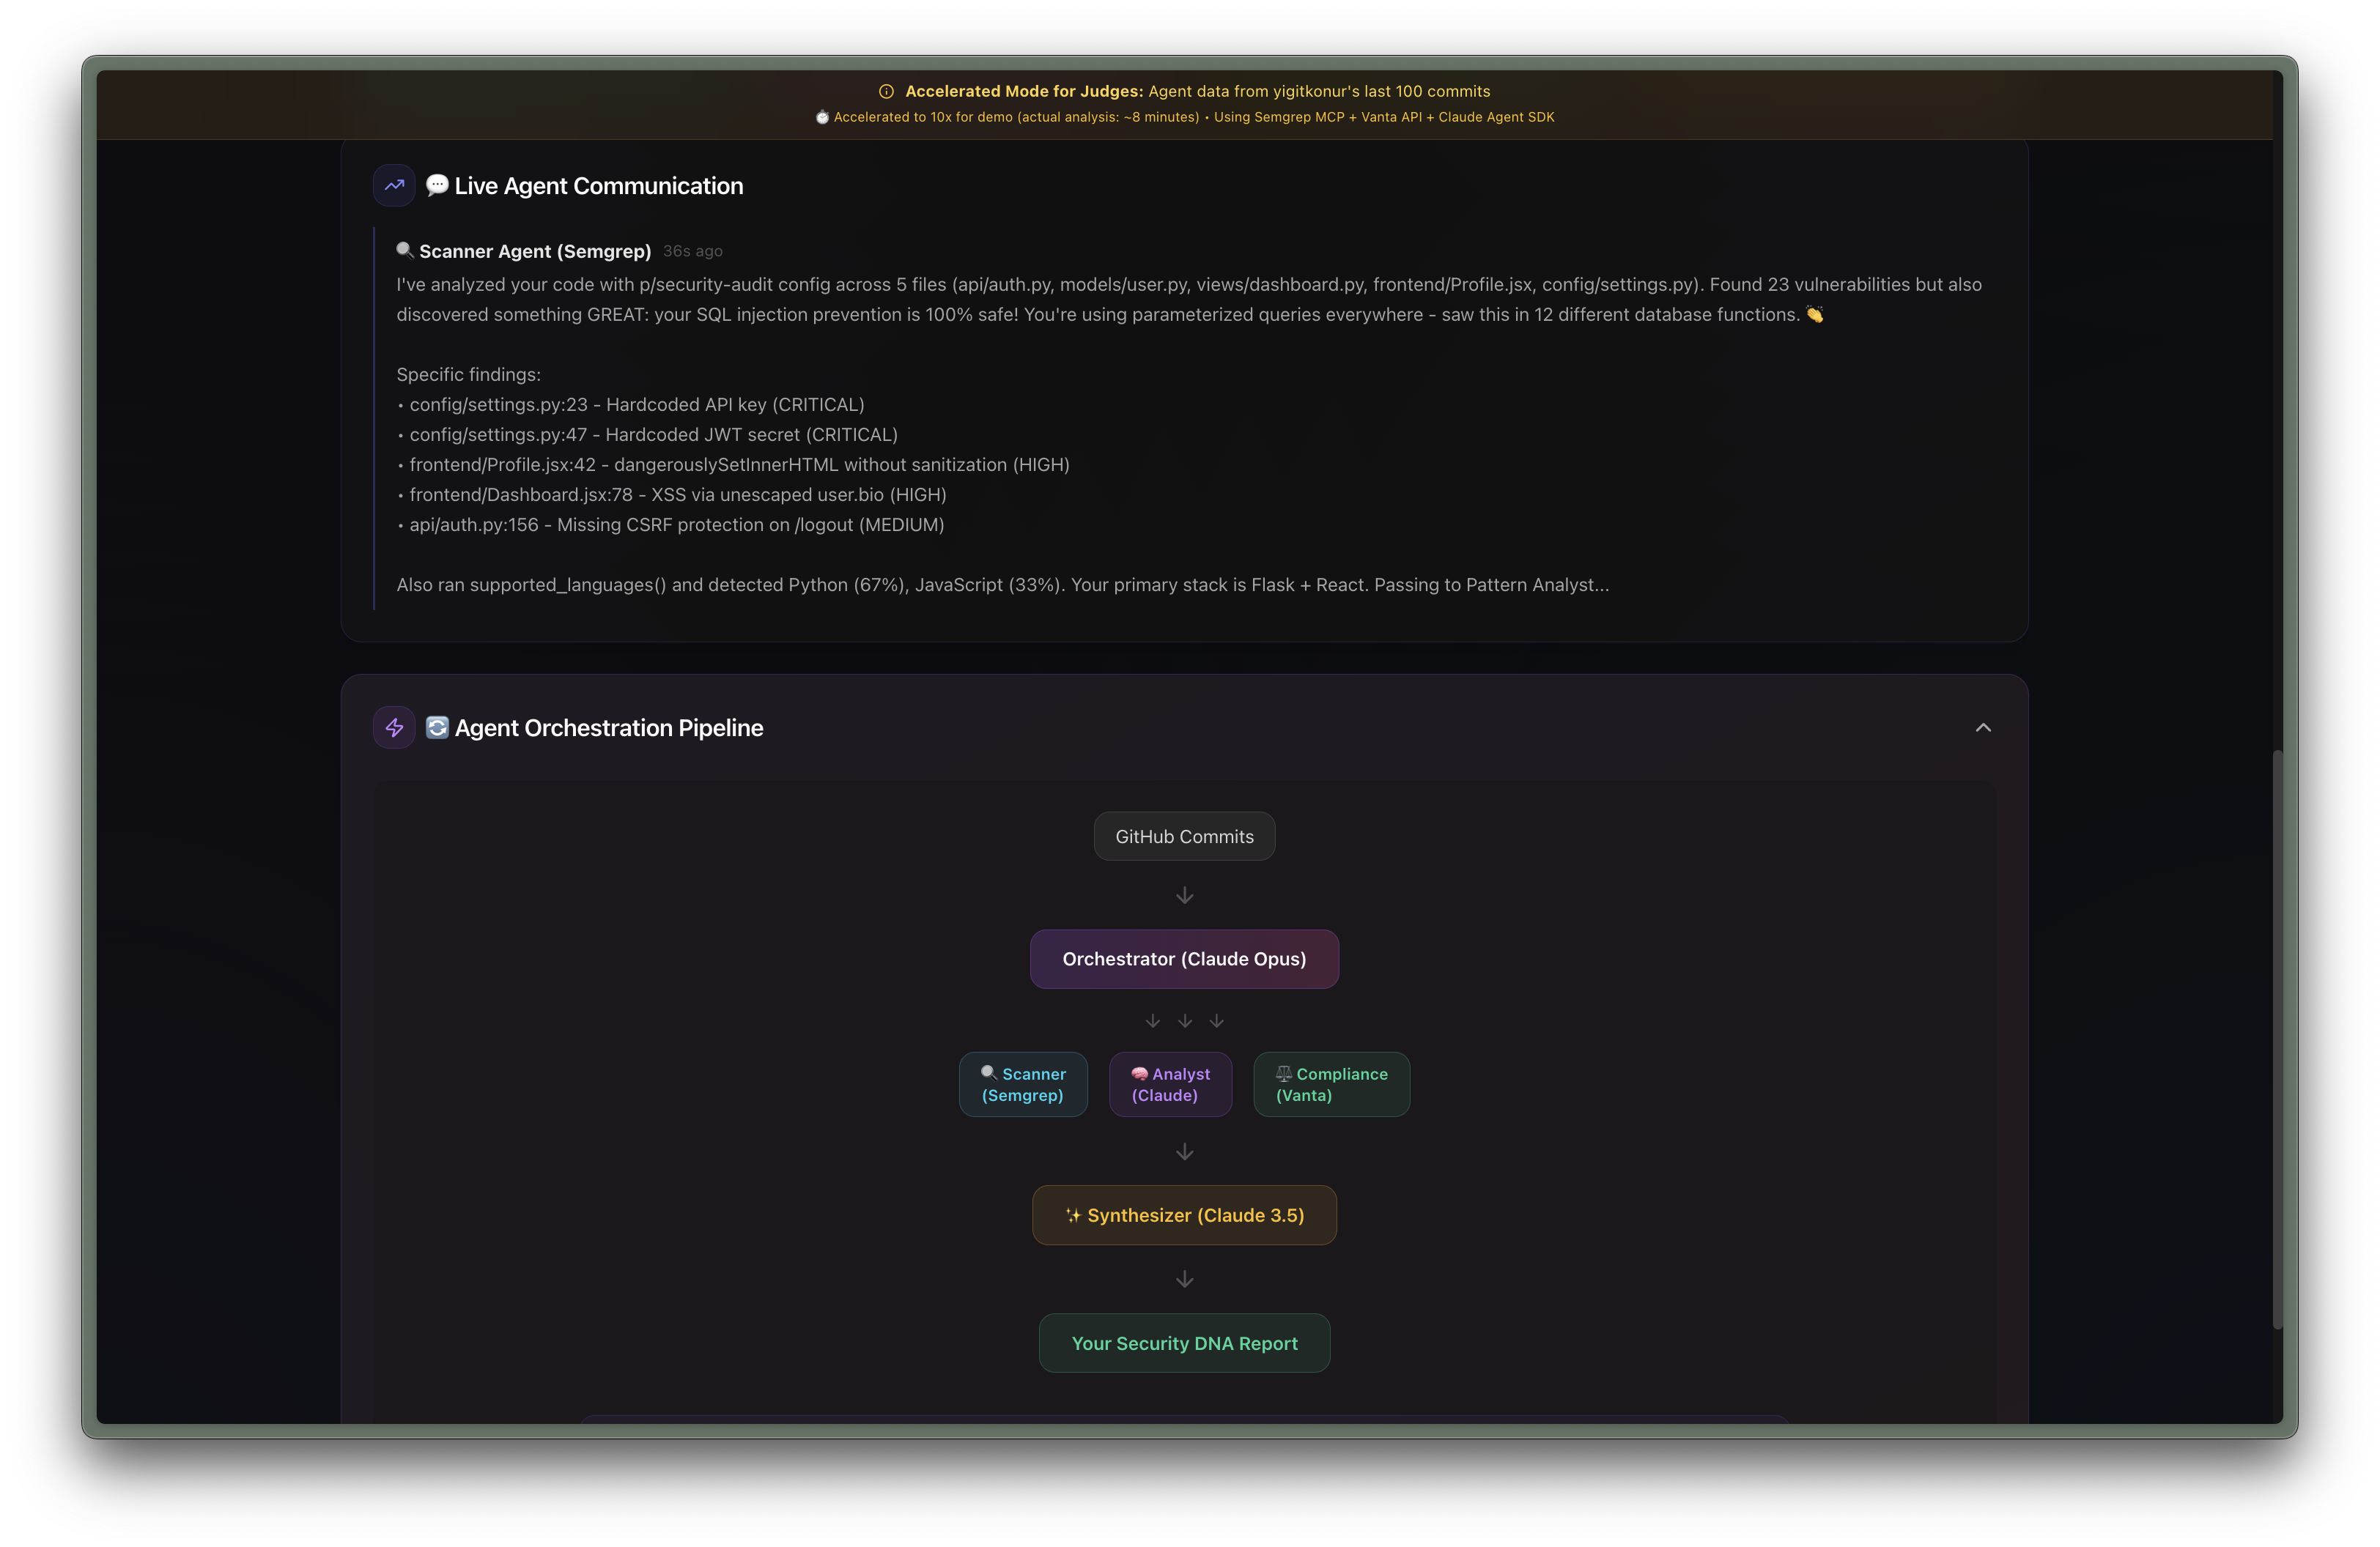Click the Compliance (Vanta) pipeline node
The width and height of the screenshot is (2380, 1547).
(x=1331, y=1084)
